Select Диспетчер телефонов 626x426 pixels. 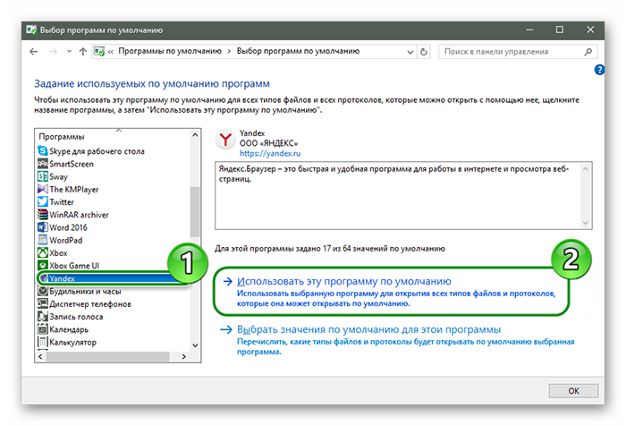(x=90, y=304)
